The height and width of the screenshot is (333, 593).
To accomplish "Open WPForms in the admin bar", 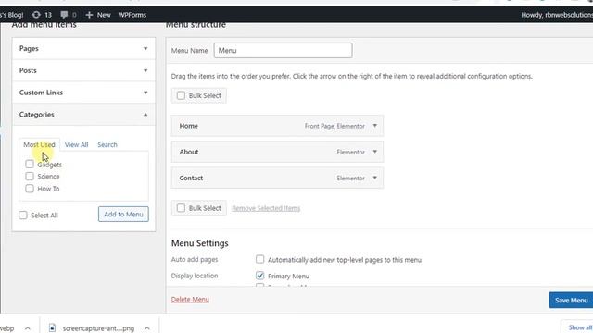I will pos(132,15).
